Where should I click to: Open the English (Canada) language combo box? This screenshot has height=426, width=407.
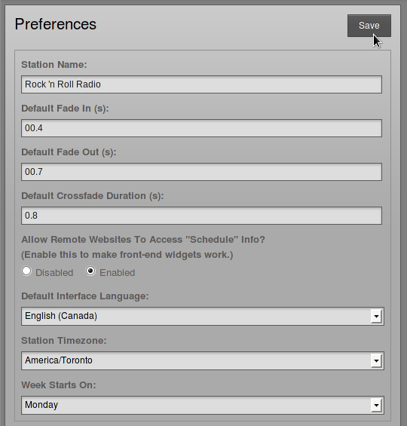coord(203,316)
